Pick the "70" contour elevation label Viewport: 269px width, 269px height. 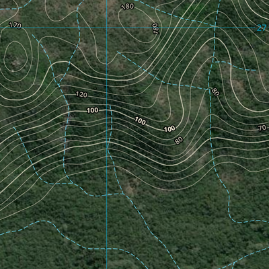(x=262, y=128)
